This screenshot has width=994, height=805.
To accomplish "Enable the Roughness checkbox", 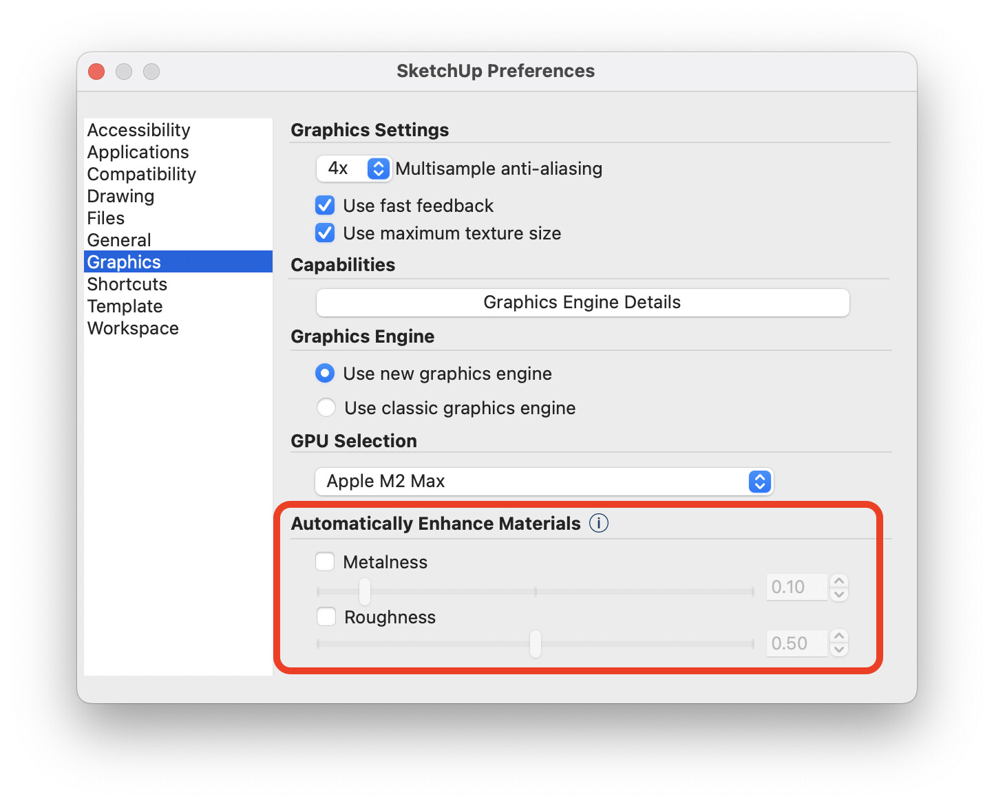I will [326, 617].
